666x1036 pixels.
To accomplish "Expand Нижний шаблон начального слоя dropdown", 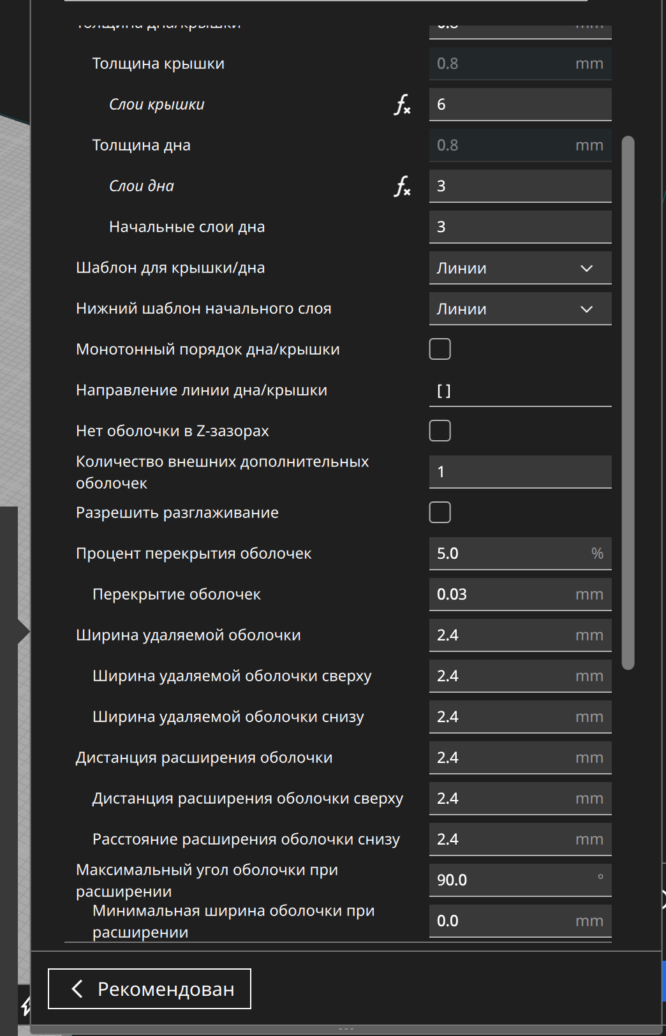I will point(521,309).
